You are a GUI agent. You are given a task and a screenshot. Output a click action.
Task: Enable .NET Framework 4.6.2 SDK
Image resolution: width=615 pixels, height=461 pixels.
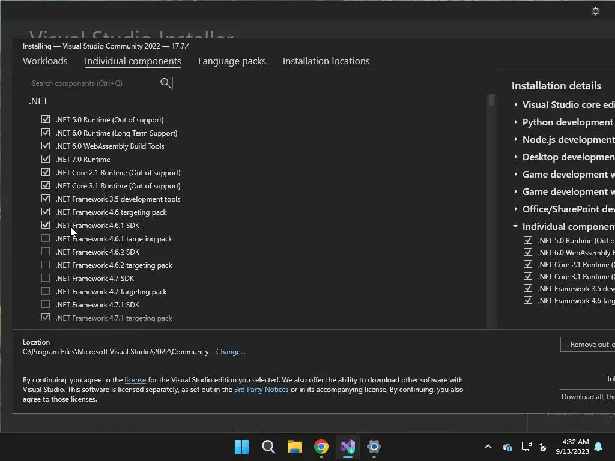tap(46, 252)
